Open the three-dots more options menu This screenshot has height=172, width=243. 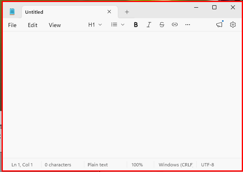coord(188,25)
